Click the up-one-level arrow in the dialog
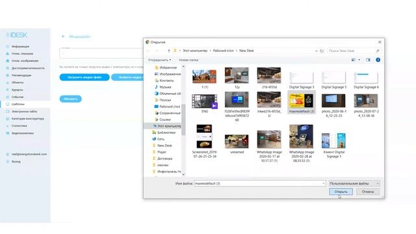The width and height of the screenshot is (416, 234). coord(169,51)
